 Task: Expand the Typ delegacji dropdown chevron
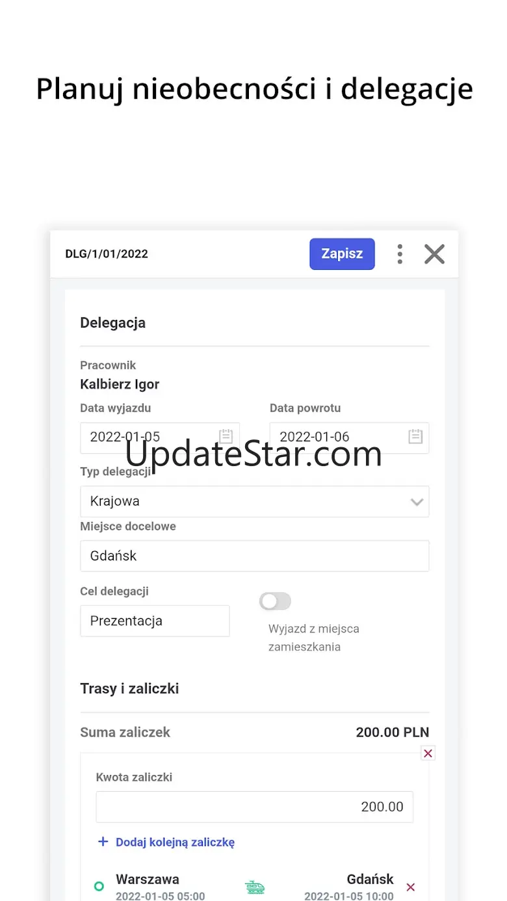tap(417, 502)
